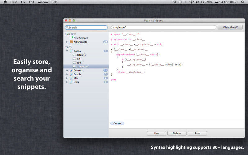Select the Docsets tag row
248x155 pixels.
point(86,70)
